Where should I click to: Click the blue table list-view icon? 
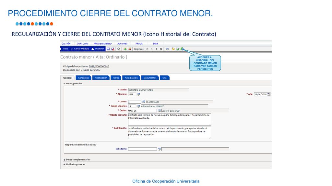click(x=167, y=49)
